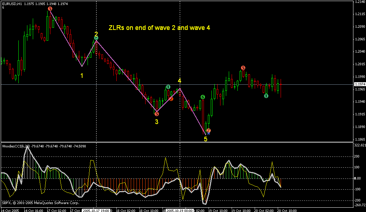Click the red 5 marker above yellow 3
The height and width of the screenshot is (212, 366).
pos(156,114)
